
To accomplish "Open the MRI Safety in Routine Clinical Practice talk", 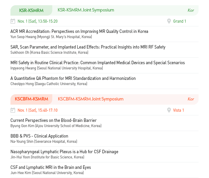I will pyautogui.click(x=98, y=63).
